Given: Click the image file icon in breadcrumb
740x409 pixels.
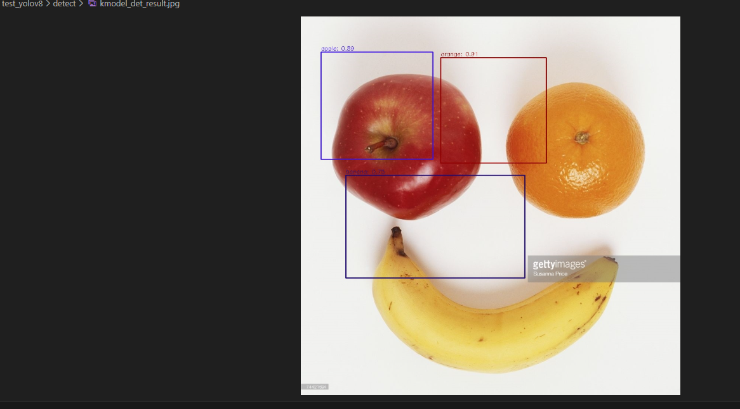Looking at the screenshot, I should click(x=93, y=4).
